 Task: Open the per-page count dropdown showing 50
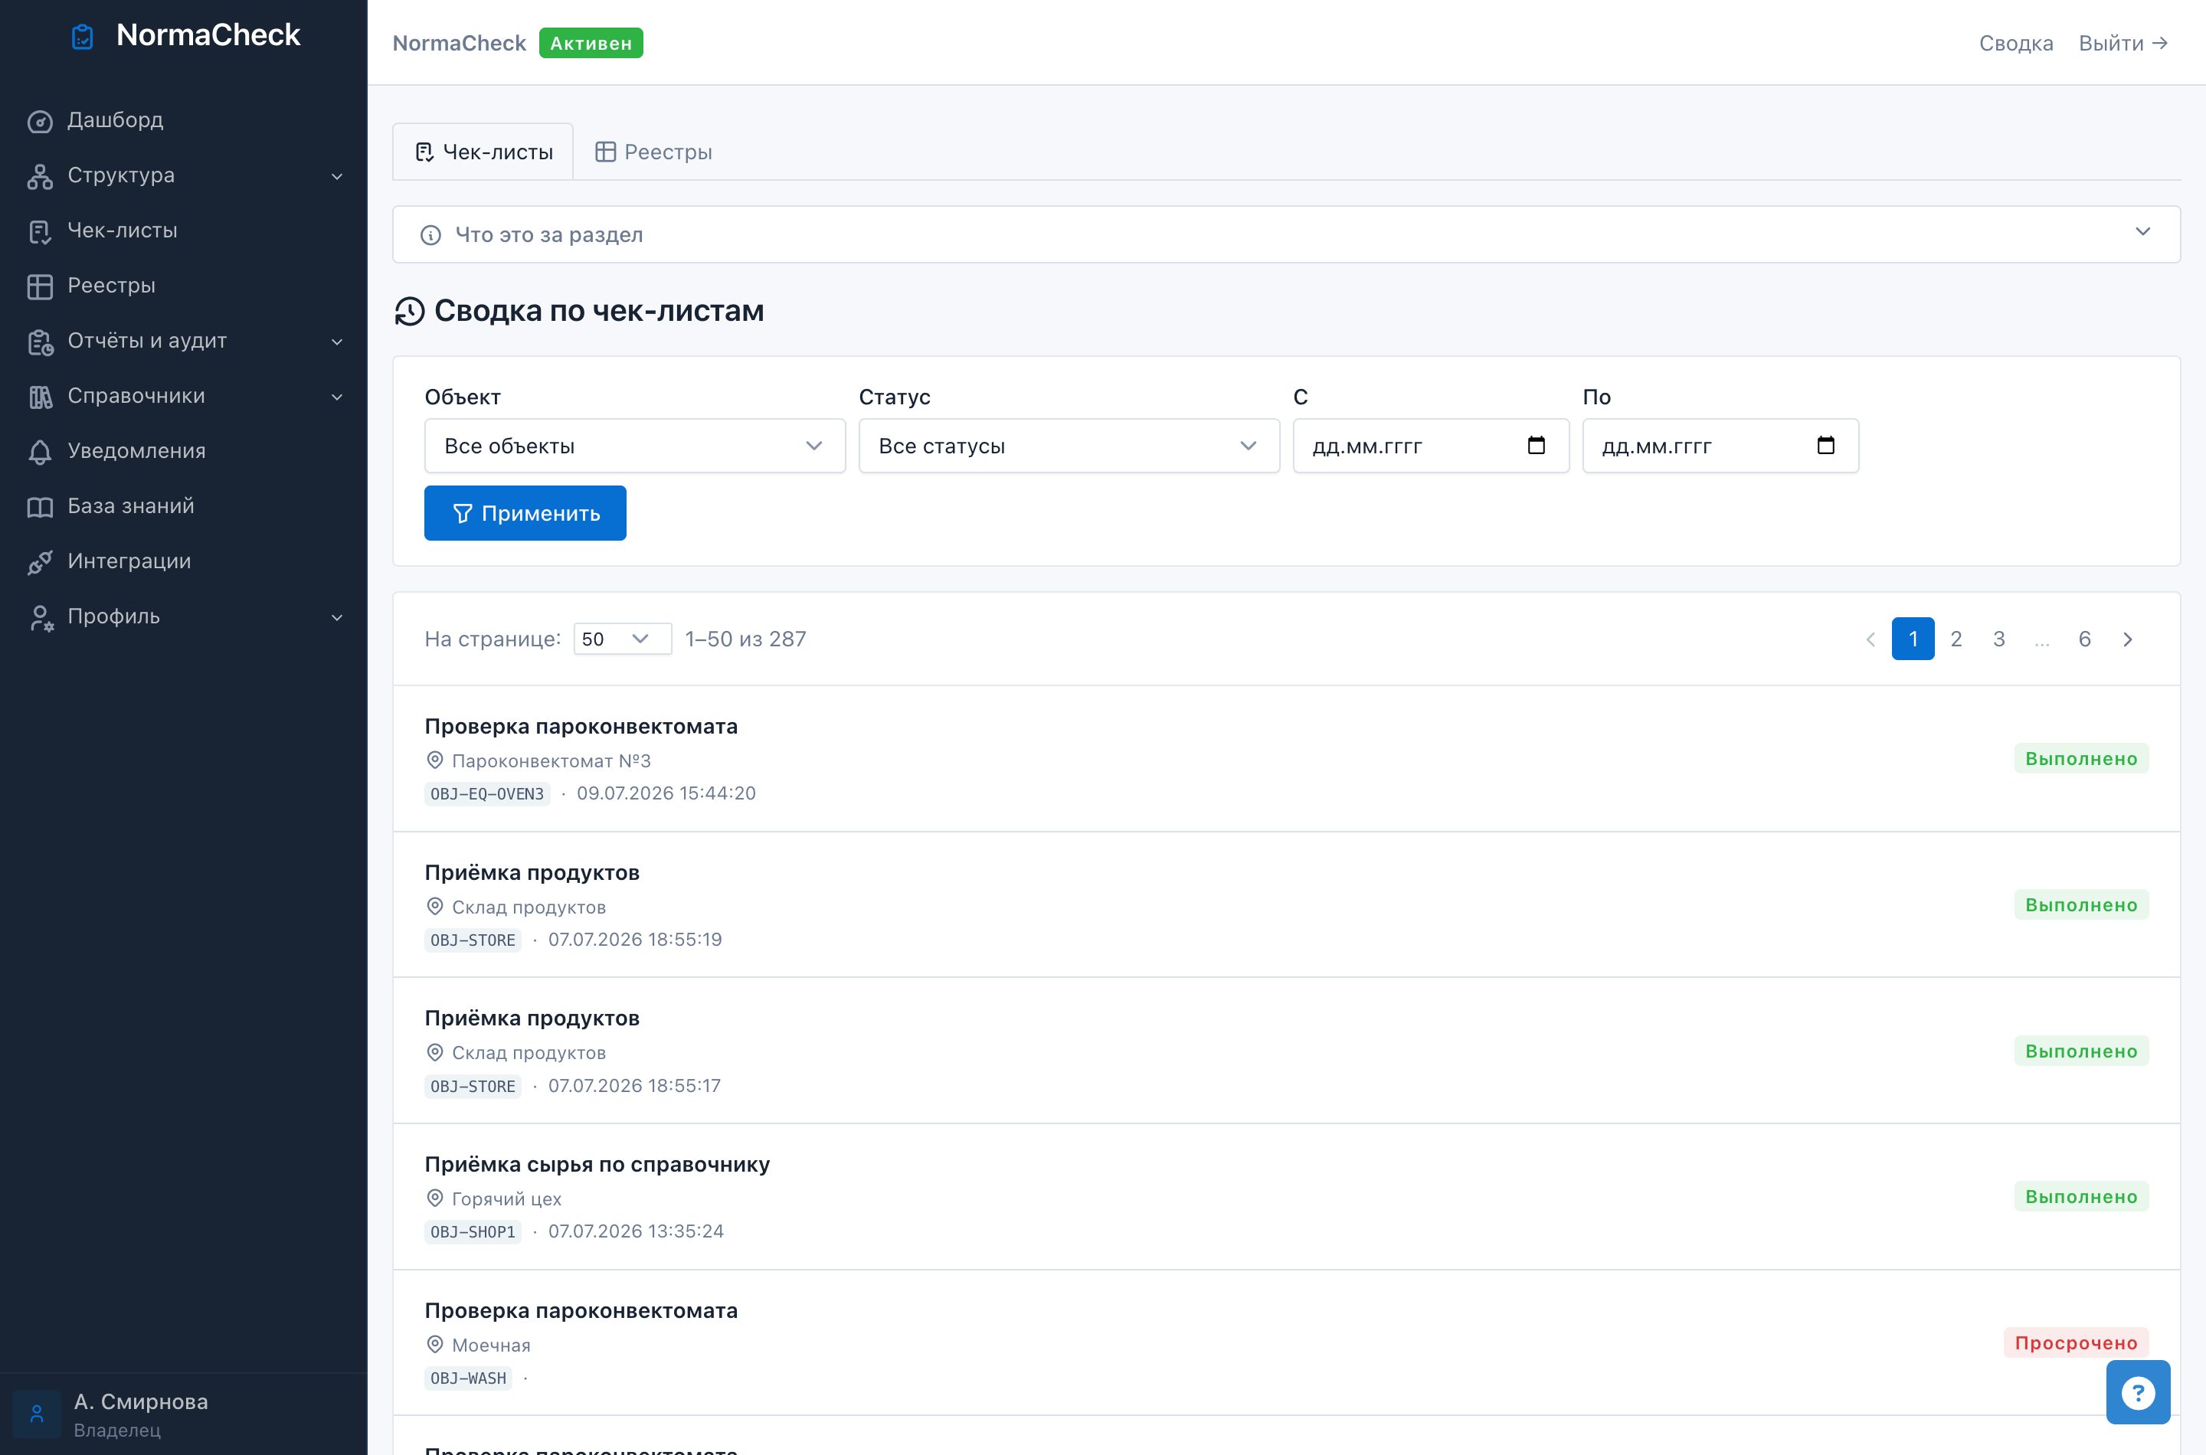(622, 639)
